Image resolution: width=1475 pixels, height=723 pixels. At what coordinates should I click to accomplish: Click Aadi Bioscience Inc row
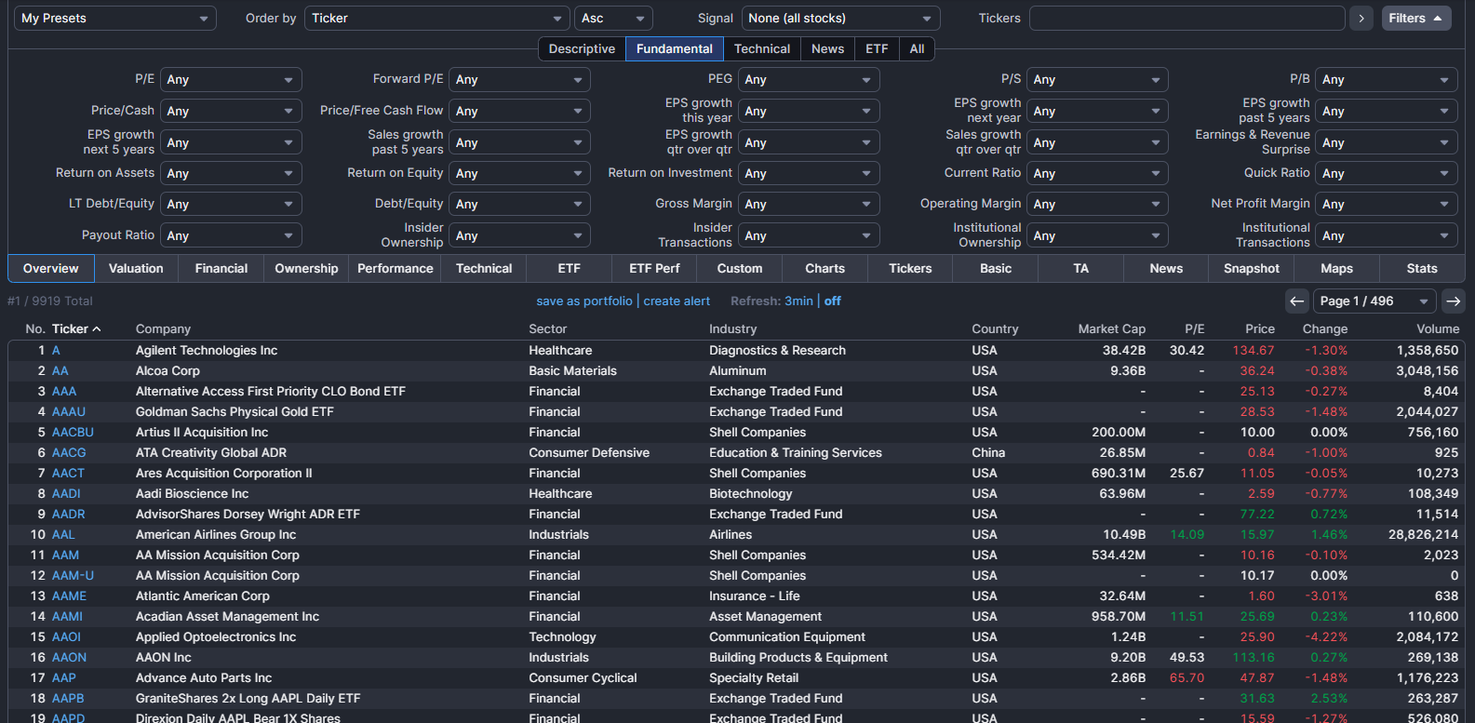(736, 494)
